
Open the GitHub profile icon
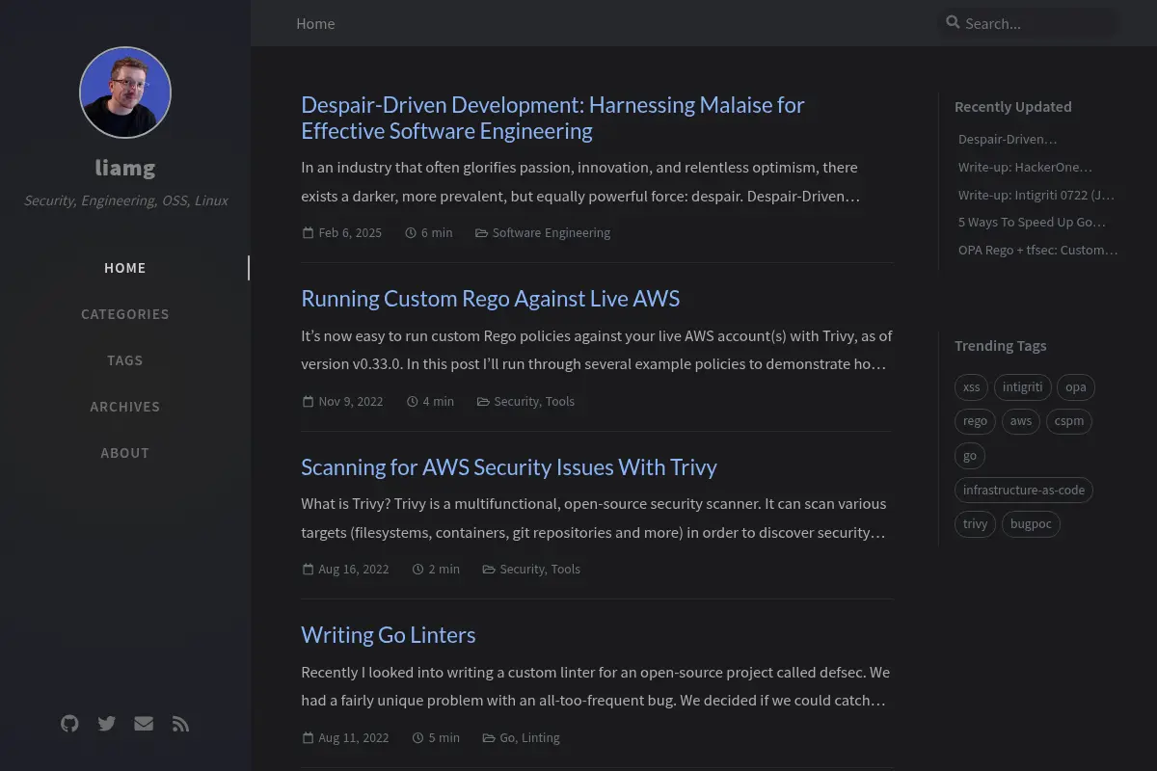point(69,724)
